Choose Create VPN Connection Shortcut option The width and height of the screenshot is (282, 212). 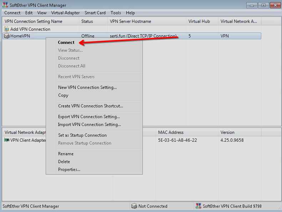[x=91, y=106]
